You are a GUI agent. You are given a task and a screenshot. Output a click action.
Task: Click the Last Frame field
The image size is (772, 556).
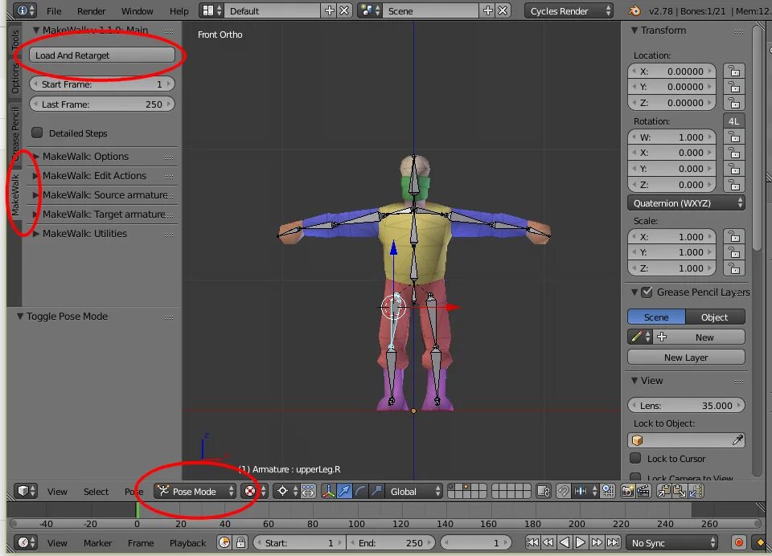(x=102, y=104)
